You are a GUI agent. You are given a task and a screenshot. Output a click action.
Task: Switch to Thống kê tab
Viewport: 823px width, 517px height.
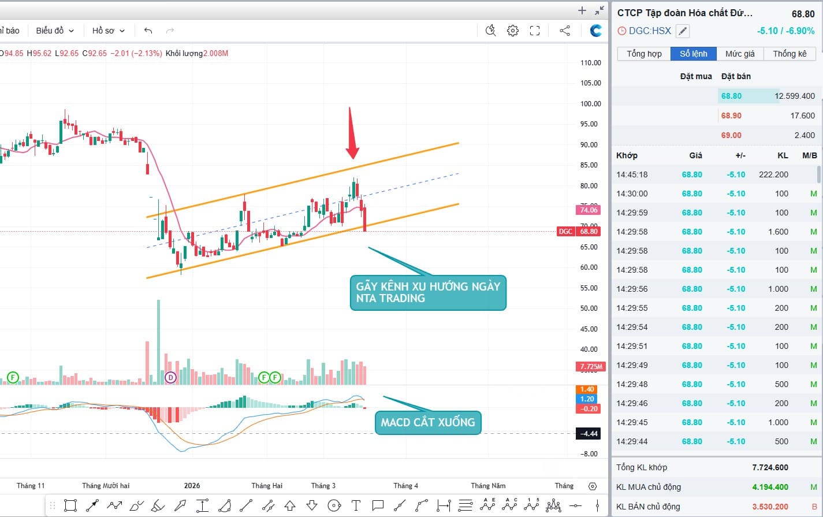pyautogui.click(x=790, y=54)
